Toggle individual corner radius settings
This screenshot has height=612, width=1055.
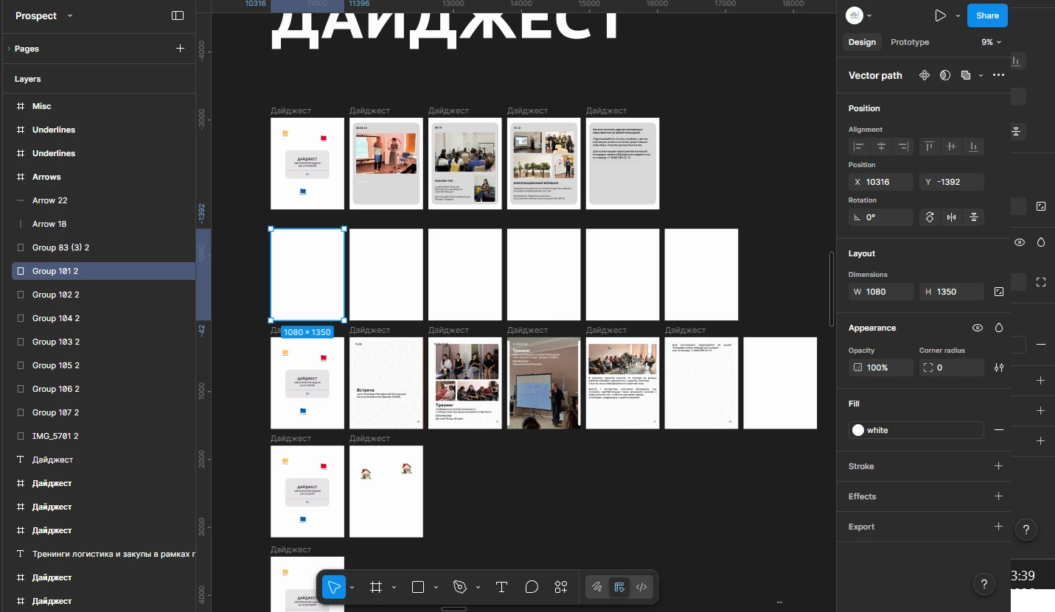(x=999, y=367)
